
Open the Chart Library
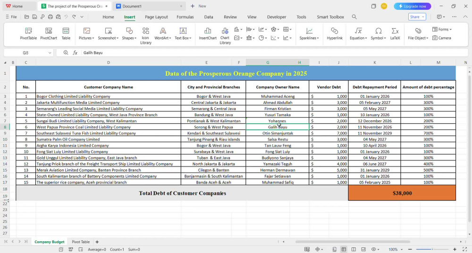(225, 36)
